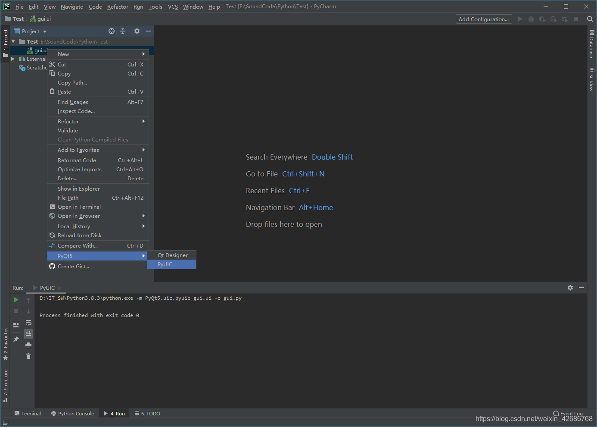Expand External Libraries node

point(13,59)
